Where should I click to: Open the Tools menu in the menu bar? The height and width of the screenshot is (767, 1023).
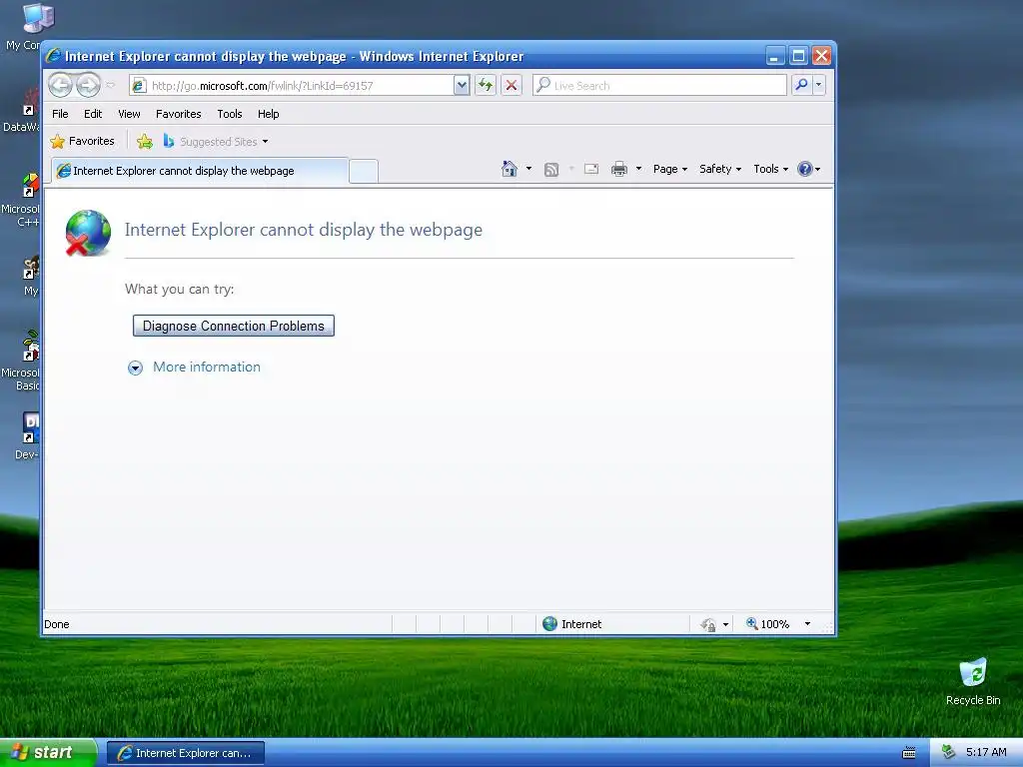230,114
